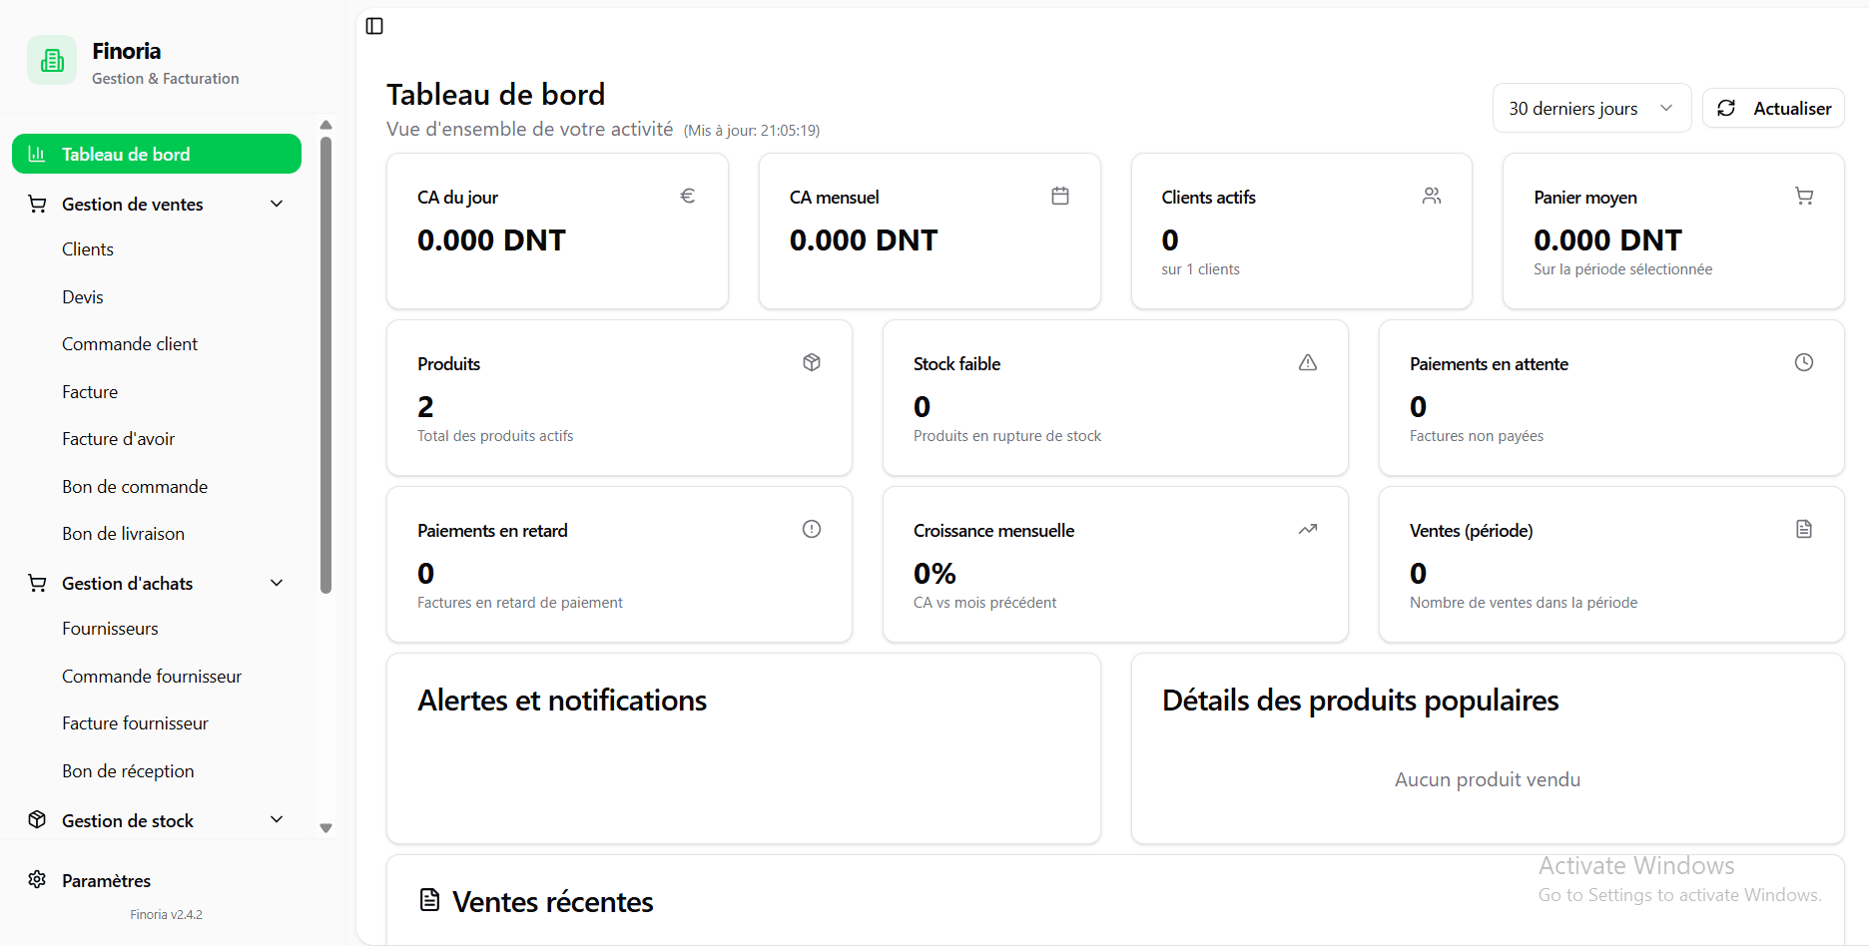
Task: Click the gear icon of Paramètres
Action: 37,879
